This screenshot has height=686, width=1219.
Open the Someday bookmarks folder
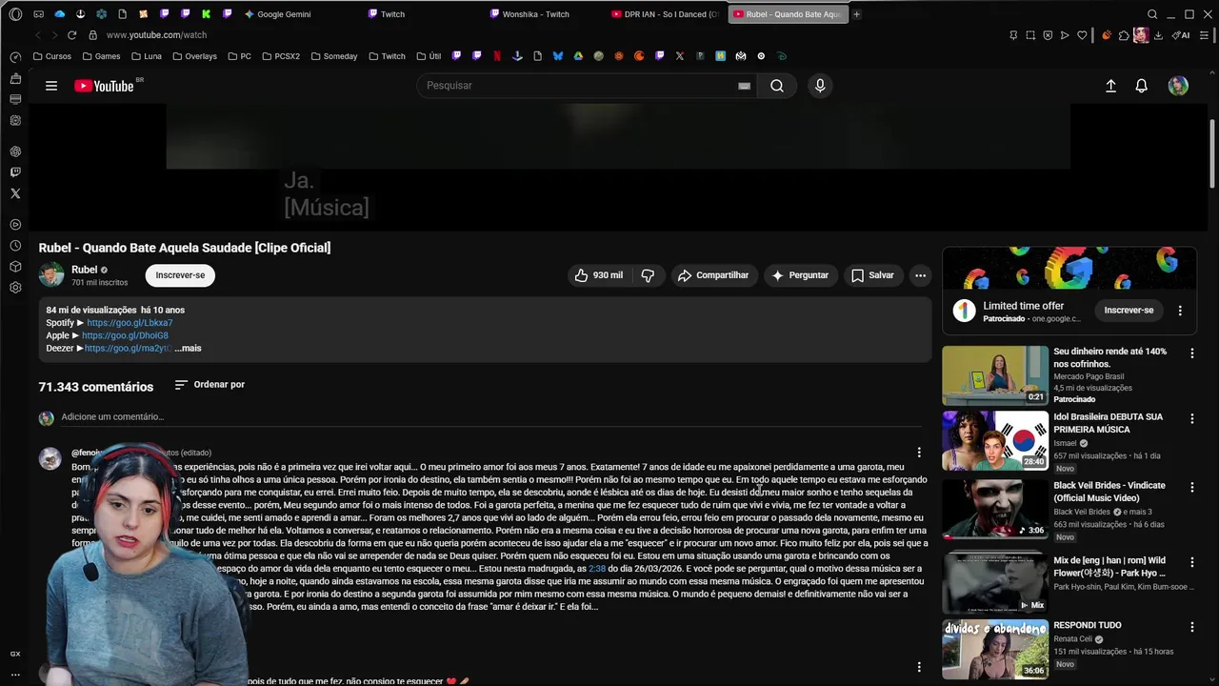point(334,56)
